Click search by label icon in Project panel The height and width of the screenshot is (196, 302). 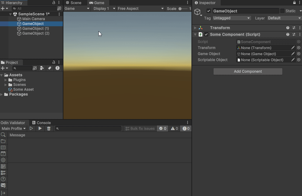[x=50, y=68]
